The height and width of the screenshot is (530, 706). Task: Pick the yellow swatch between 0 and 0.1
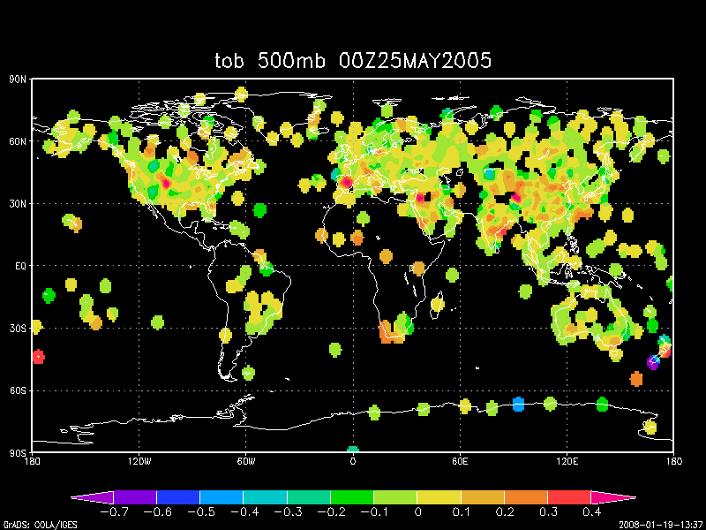point(439,497)
